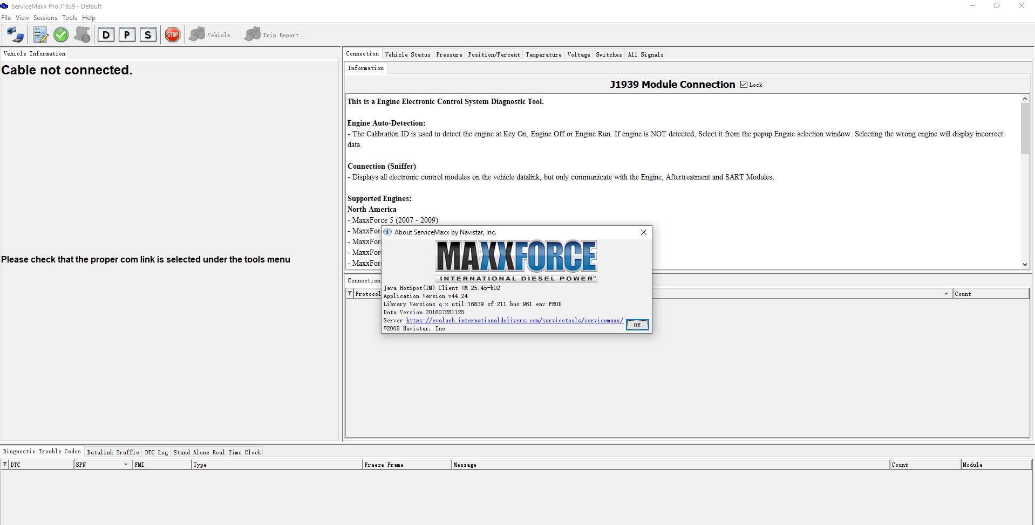1035x525 pixels.
Task: Open the S window button in toolbar
Action: pos(148,35)
